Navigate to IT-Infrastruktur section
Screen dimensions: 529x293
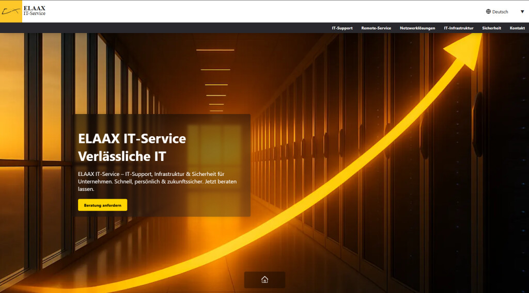(x=458, y=28)
